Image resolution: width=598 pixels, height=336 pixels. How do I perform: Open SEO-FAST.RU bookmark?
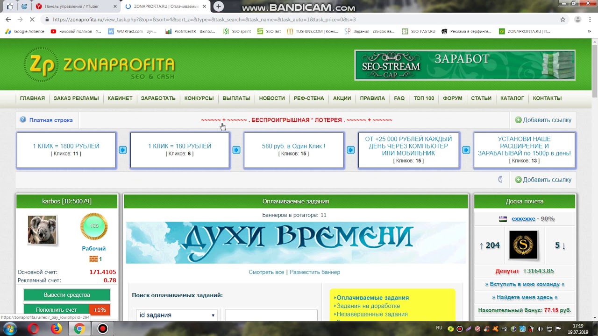(419, 31)
